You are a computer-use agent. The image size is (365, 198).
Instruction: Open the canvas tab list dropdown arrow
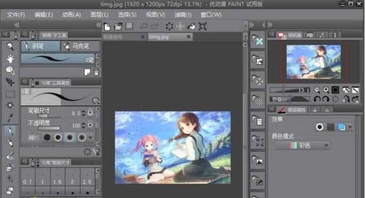pos(245,37)
